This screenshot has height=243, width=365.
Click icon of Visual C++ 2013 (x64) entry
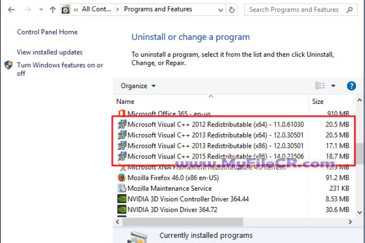122,135
